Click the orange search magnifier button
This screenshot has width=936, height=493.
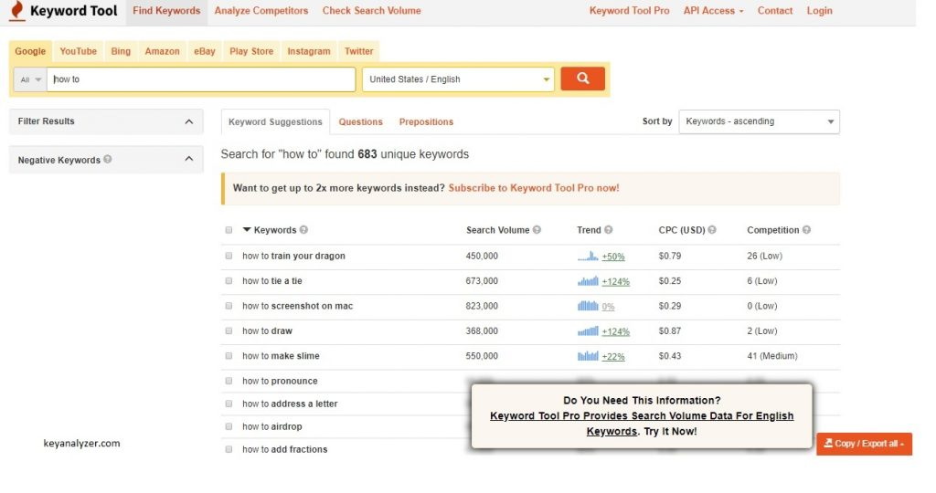582,79
